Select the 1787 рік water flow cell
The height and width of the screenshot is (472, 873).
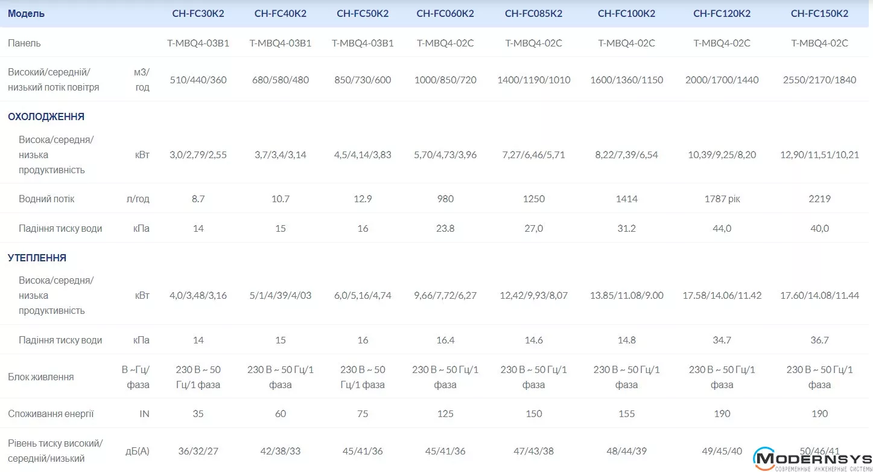[722, 199]
